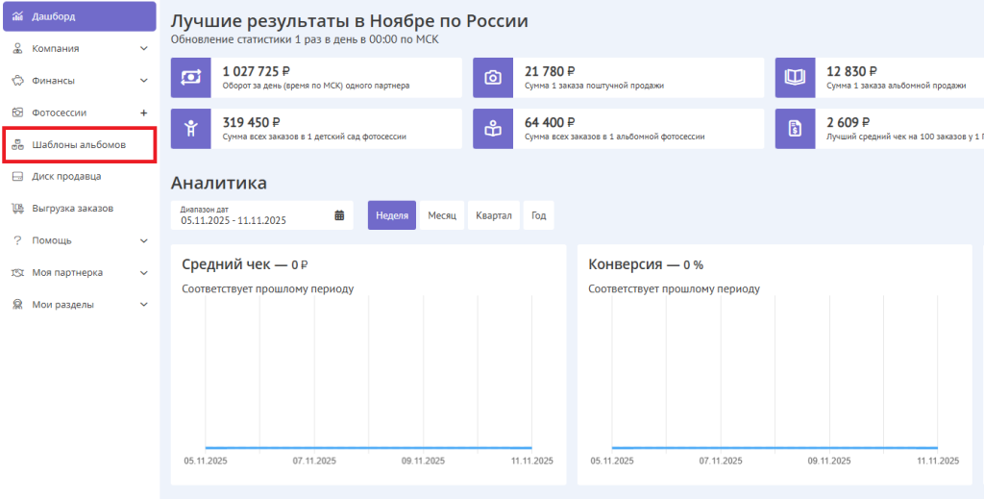Screen dimensions: 984x499
Task: Click the reader icon beside 64 400 ₽
Action: point(493,129)
